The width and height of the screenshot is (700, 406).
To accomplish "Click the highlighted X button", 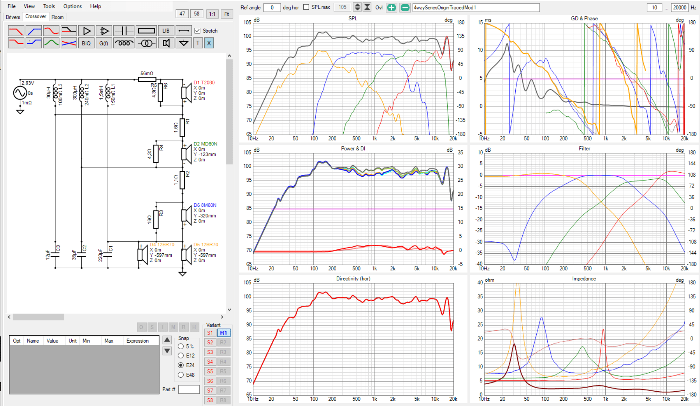I will click(209, 43).
